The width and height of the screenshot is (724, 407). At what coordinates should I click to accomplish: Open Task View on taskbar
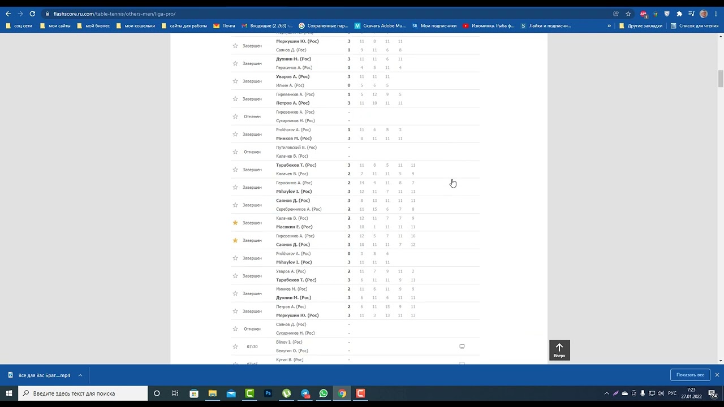coord(175,393)
